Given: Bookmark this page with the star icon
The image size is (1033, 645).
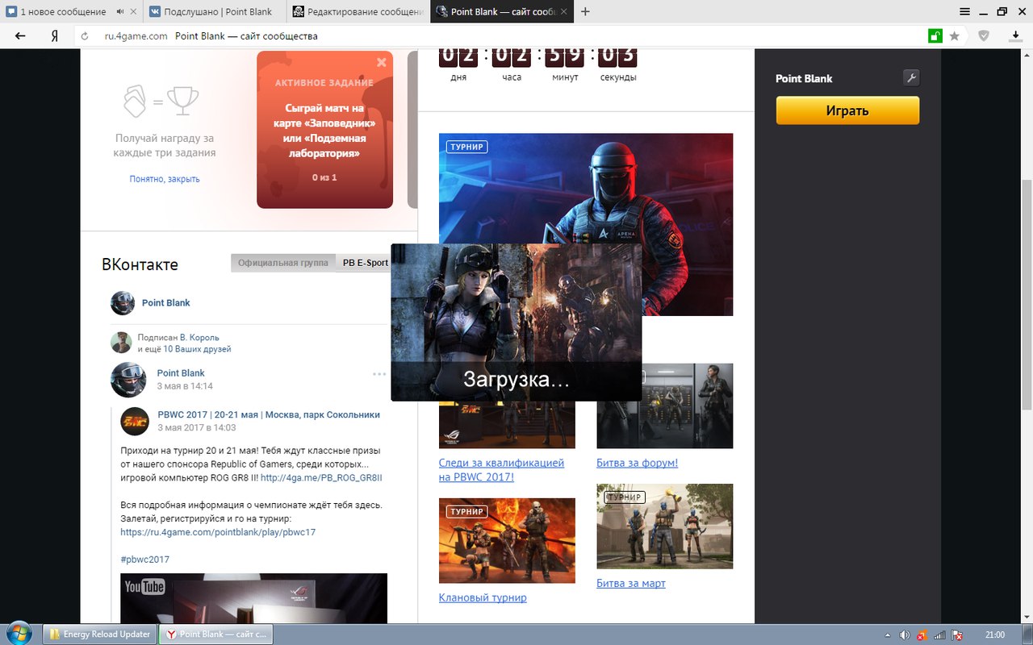Looking at the screenshot, I should [956, 36].
